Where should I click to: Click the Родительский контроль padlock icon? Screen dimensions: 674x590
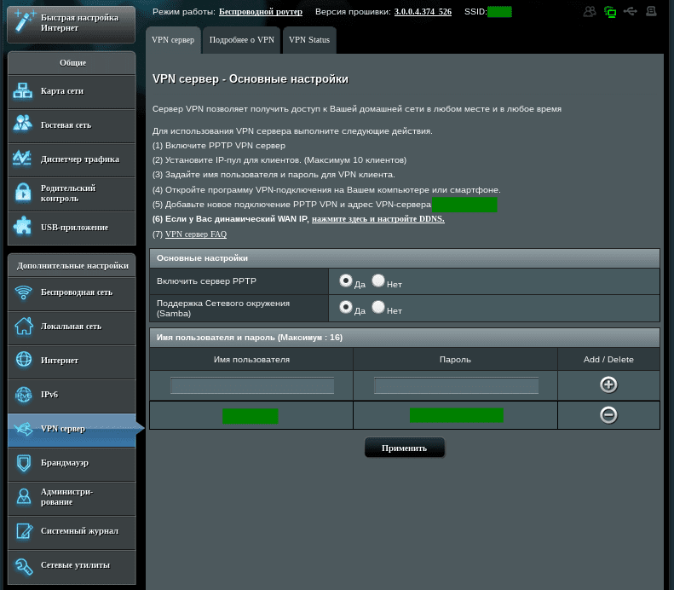23,192
